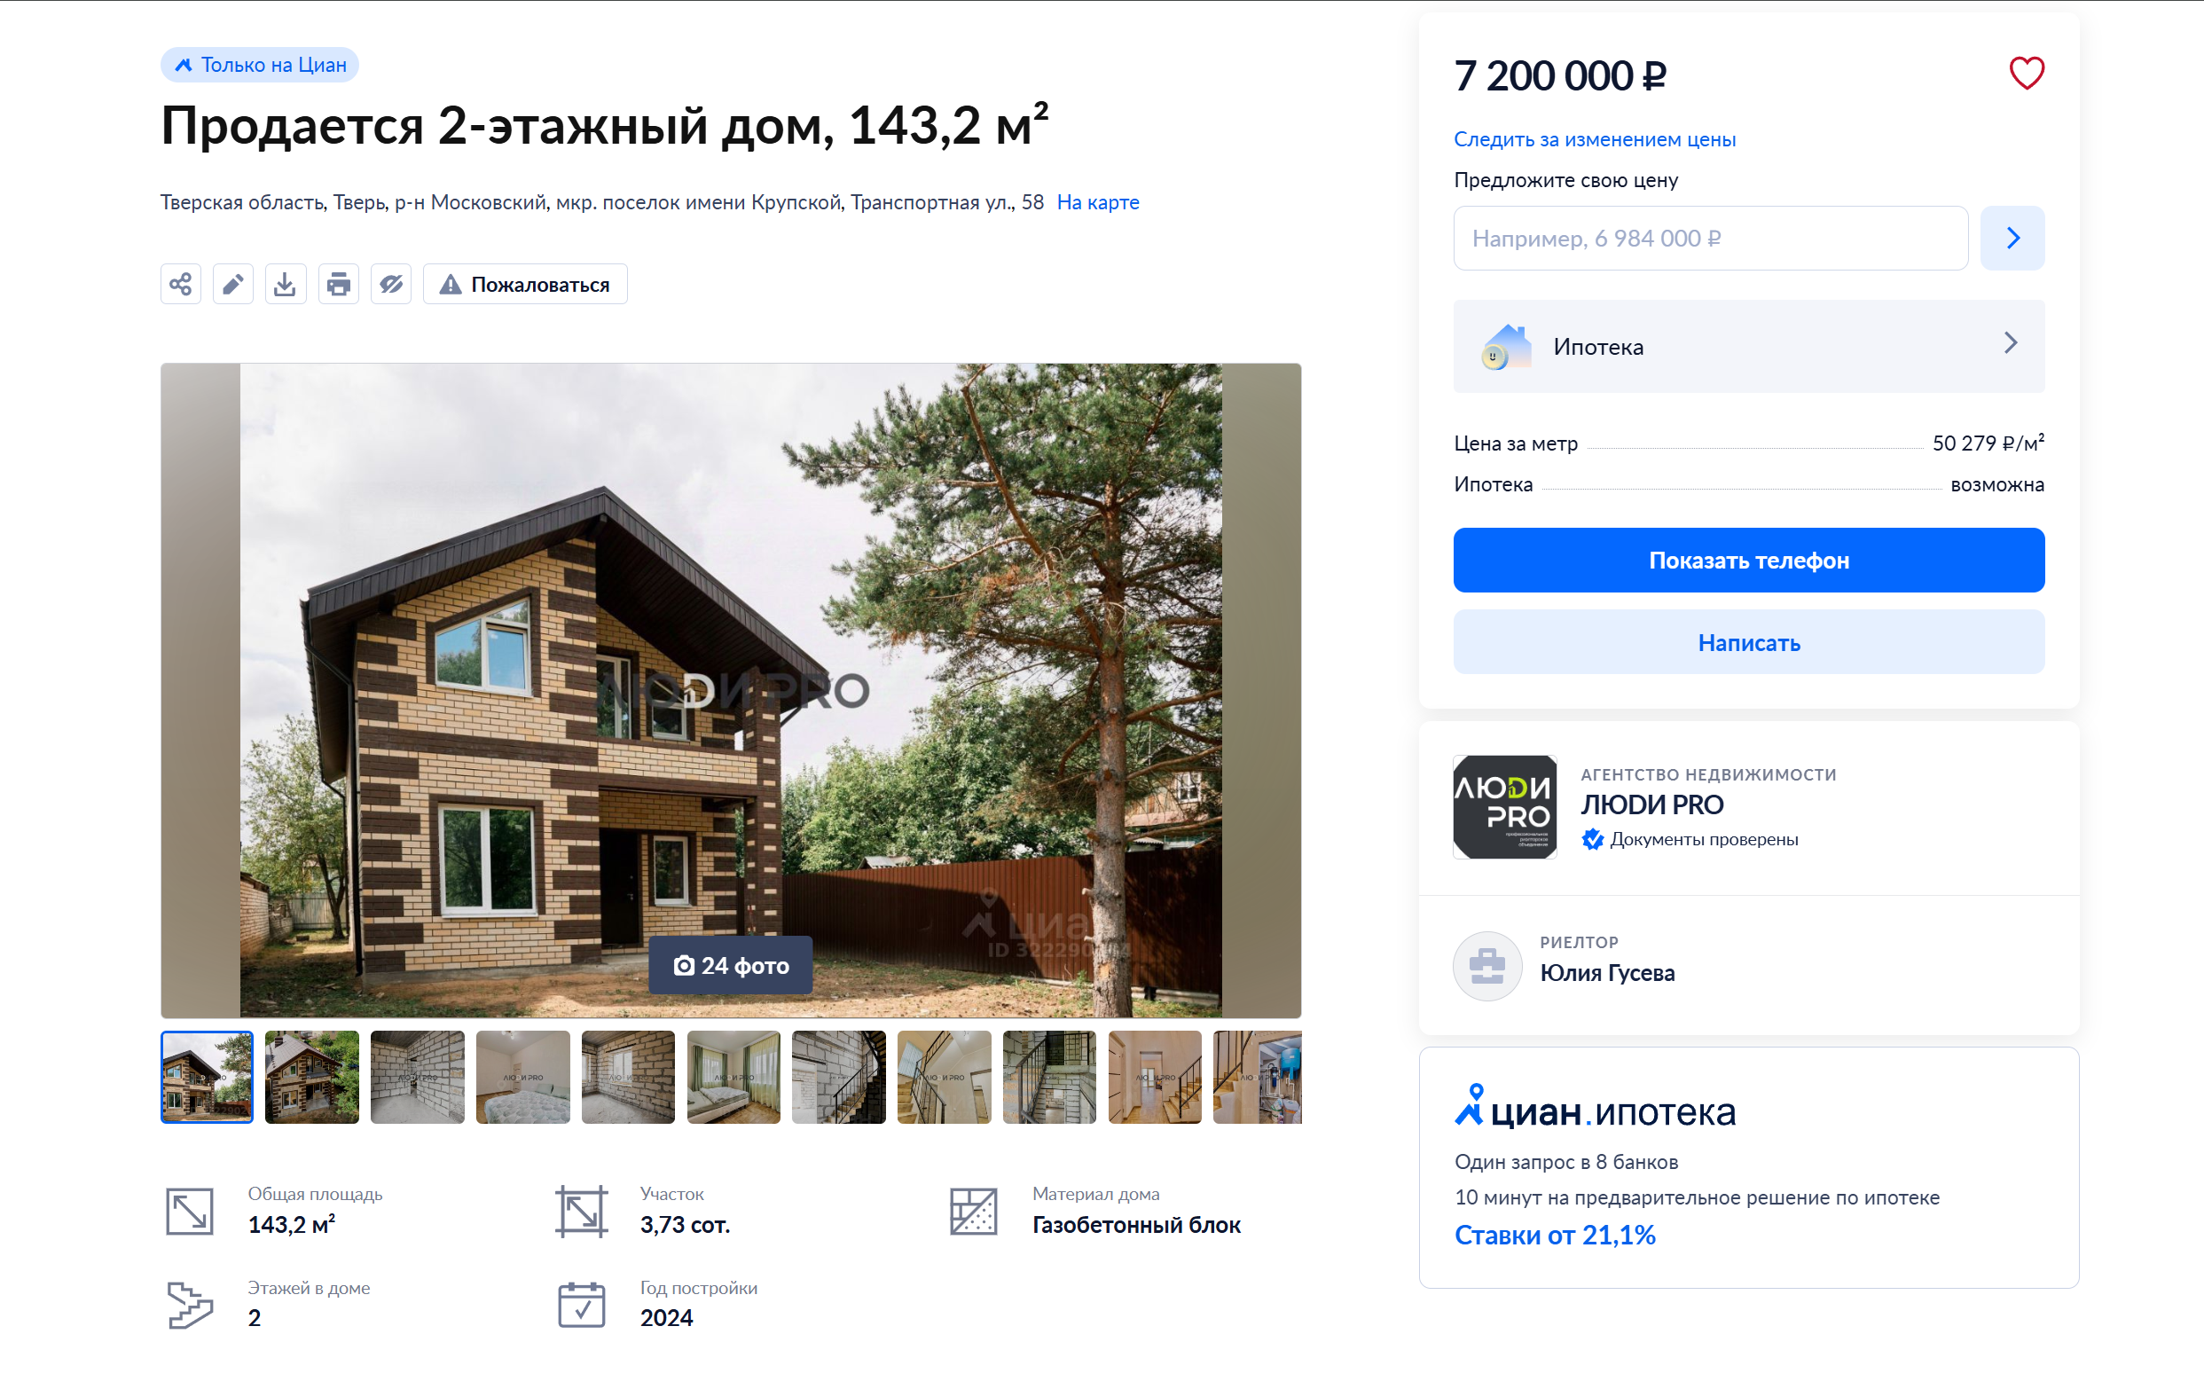The image size is (2204, 1389).
Task: Click realtor Юлия Гусева avatar icon
Action: pos(1487,966)
